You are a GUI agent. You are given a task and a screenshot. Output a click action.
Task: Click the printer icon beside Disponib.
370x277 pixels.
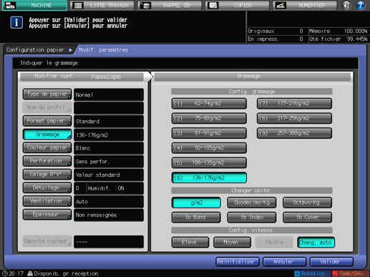[x=30, y=273]
